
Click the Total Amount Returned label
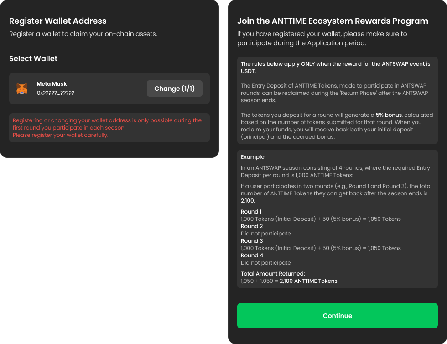pyautogui.click(x=272, y=274)
